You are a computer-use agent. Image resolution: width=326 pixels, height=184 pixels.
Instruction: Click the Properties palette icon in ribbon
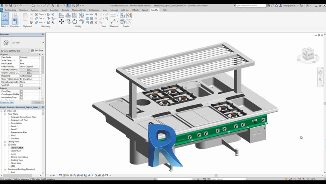[15, 21]
